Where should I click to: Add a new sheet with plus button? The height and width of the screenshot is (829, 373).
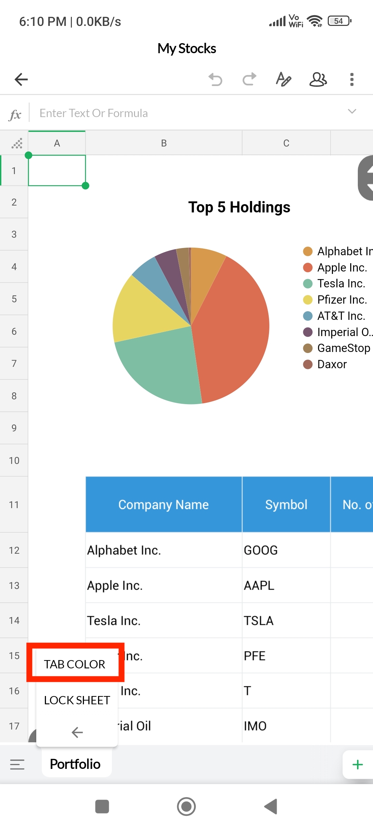(357, 764)
